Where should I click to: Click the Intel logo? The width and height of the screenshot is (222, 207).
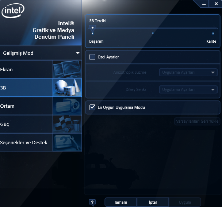13,11
